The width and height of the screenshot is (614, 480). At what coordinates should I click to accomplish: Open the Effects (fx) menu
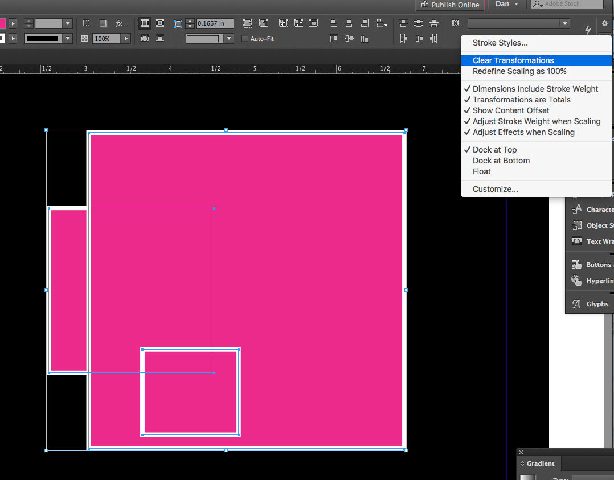pyautogui.click(x=118, y=23)
